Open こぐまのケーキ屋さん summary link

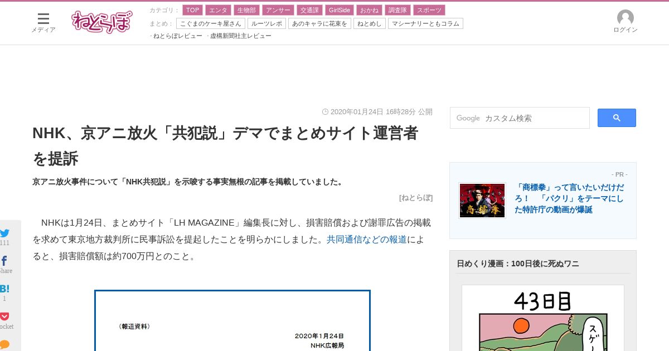[x=211, y=23]
